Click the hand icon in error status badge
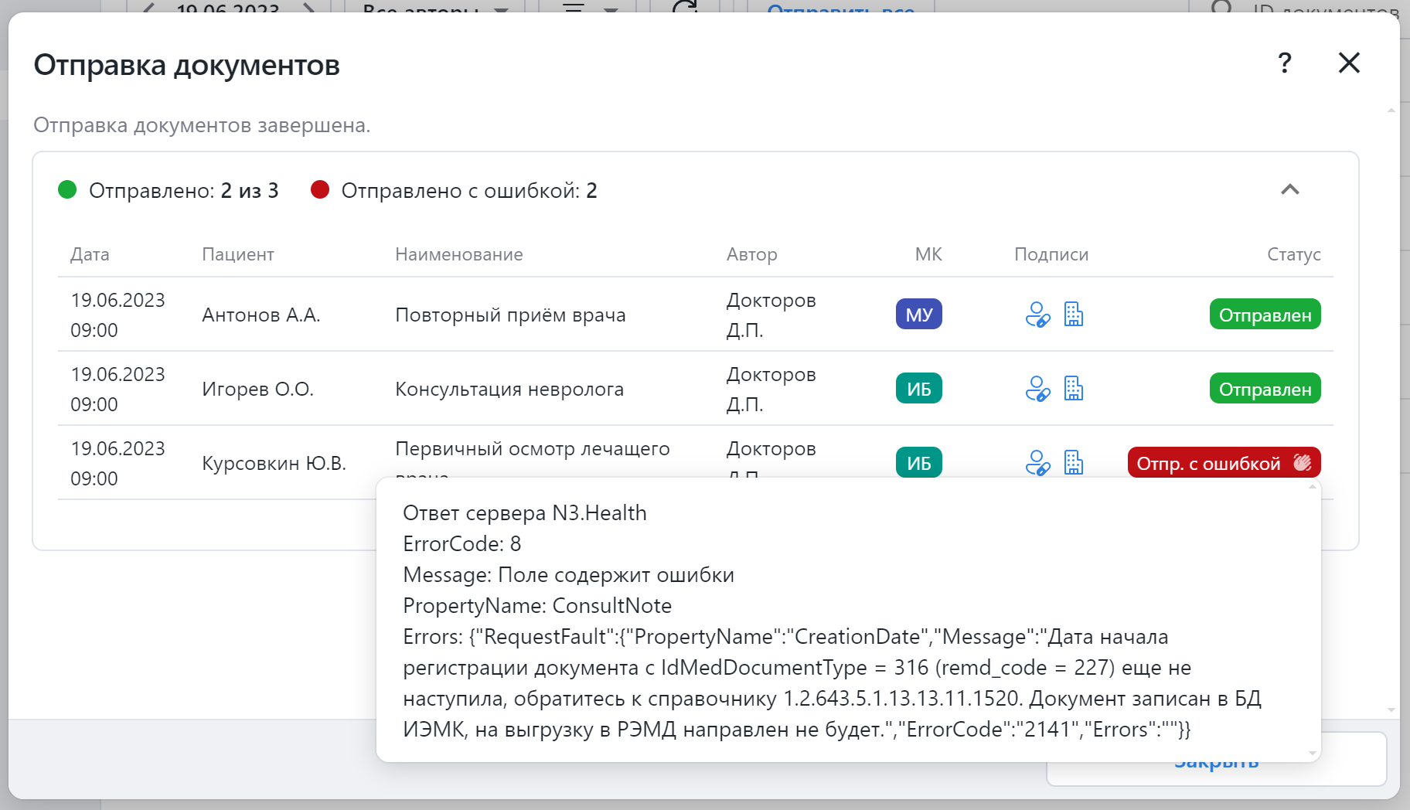1410x810 pixels. click(1303, 463)
